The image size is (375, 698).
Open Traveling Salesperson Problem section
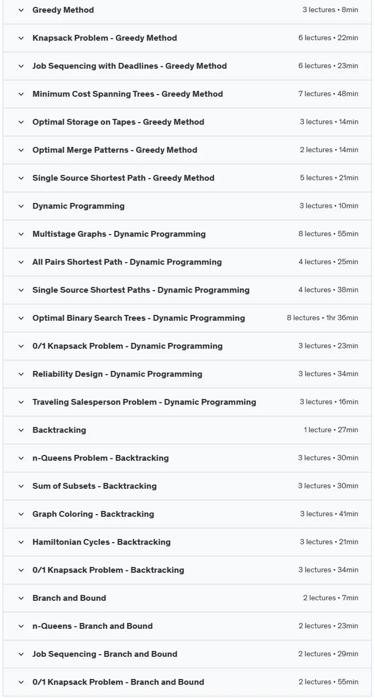pos(187,402)
